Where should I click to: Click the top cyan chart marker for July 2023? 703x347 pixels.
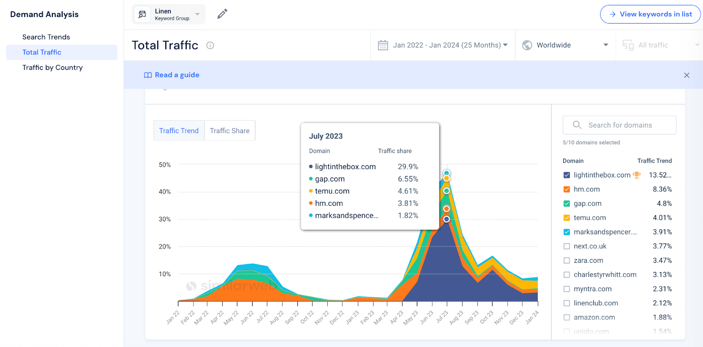(x=446, y=173)
